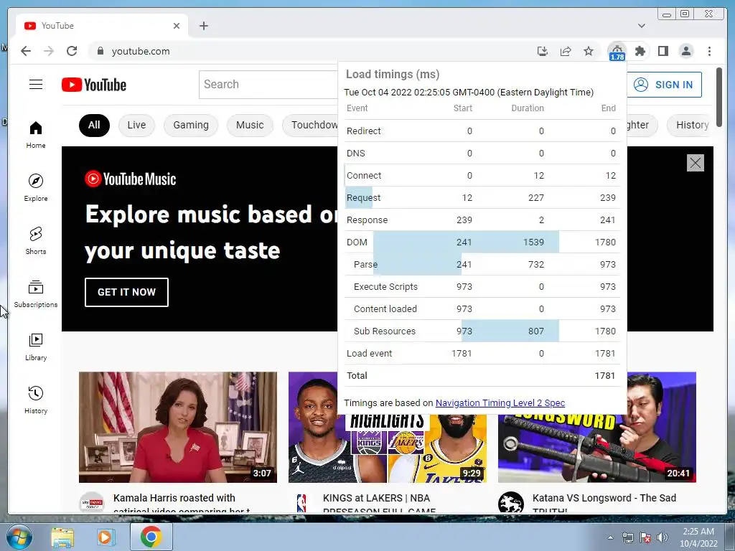Open a new browser tab
735x551 pixels.
[x=203, y=26]
